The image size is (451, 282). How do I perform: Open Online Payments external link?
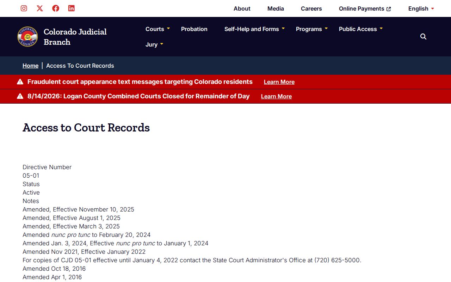pos(365,8)
